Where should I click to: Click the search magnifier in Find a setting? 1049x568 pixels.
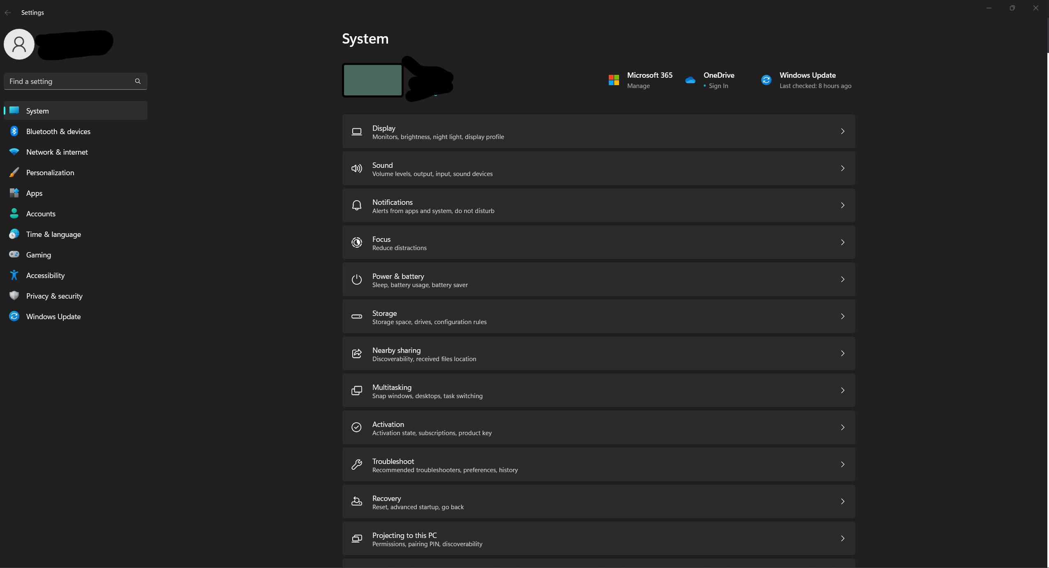tap(138, 81)
